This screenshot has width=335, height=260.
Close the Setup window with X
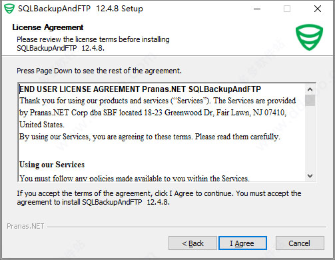(318, 9)
